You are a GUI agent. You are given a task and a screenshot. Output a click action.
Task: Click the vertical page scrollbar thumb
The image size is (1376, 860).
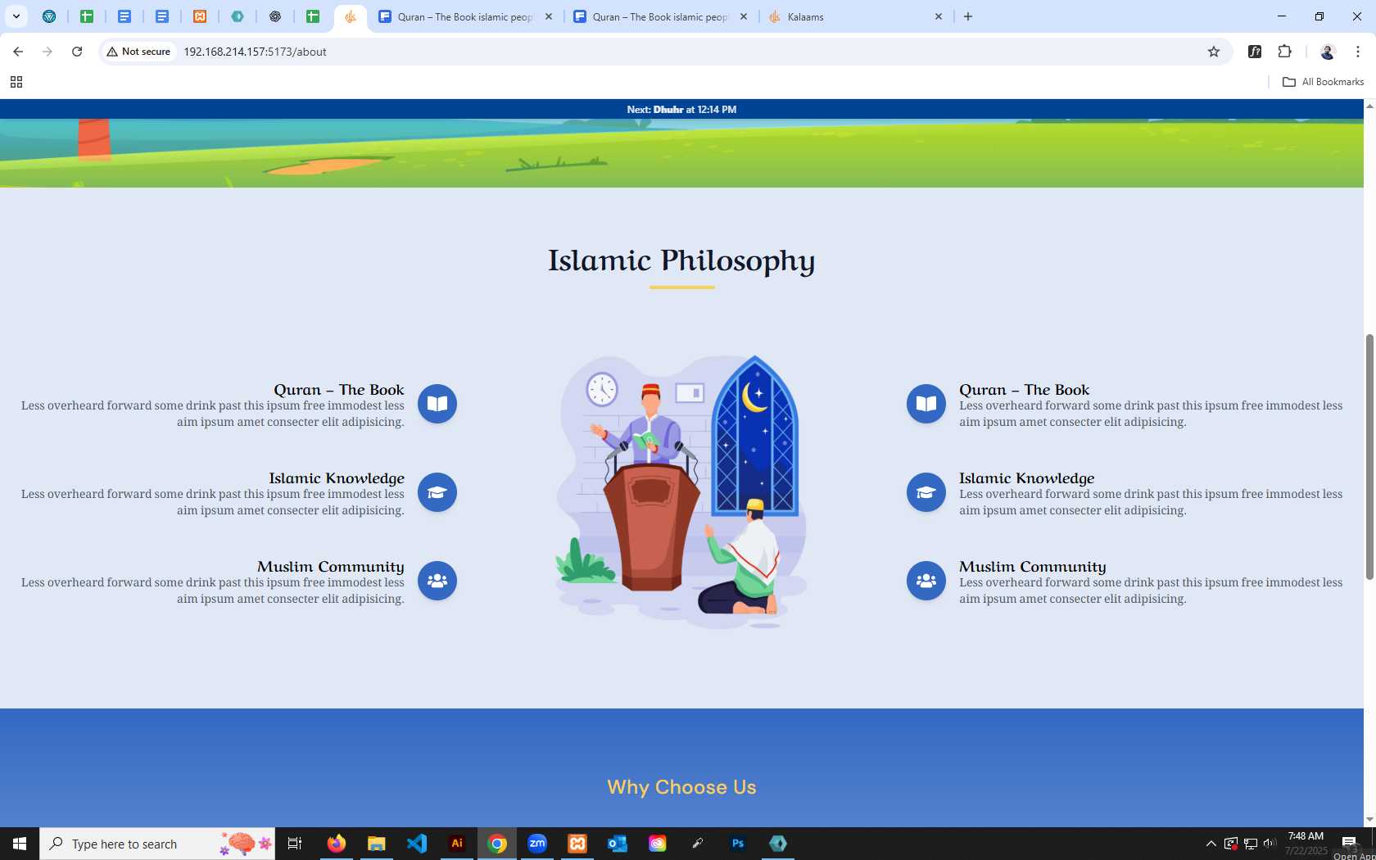1369,457
